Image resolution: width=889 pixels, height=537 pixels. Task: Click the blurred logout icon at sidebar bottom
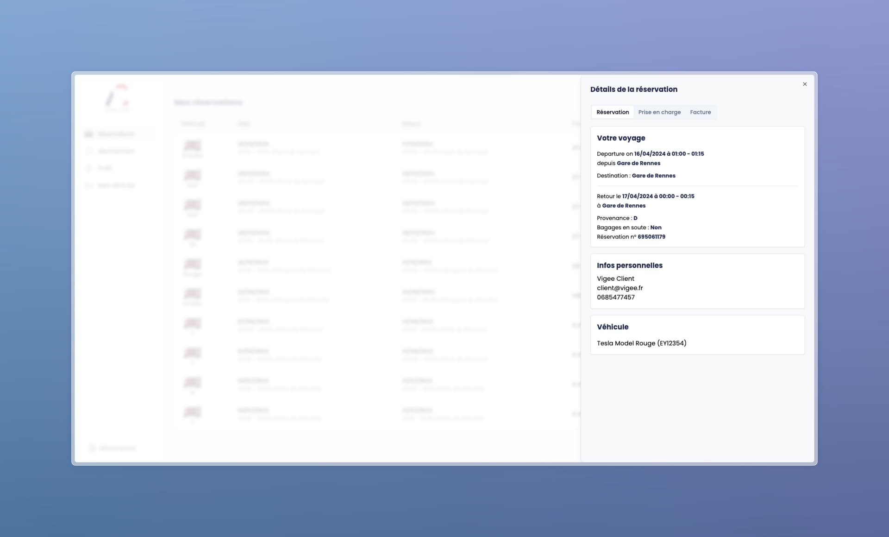click(x=91, y=448)
